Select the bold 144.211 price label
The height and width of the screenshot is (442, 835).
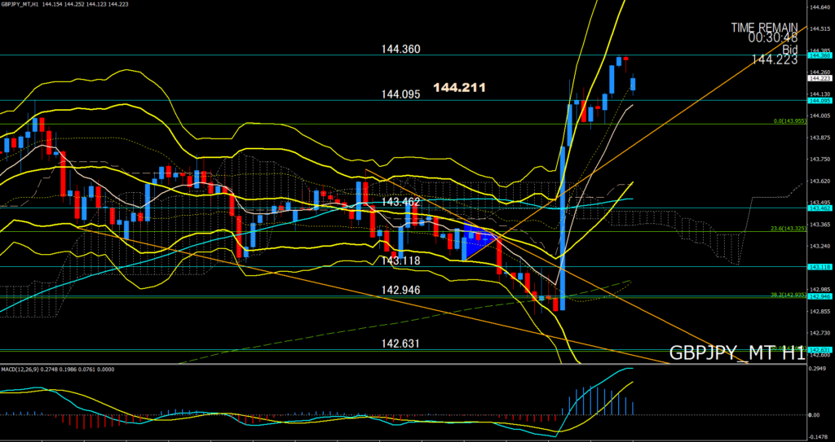coord(460,87)
